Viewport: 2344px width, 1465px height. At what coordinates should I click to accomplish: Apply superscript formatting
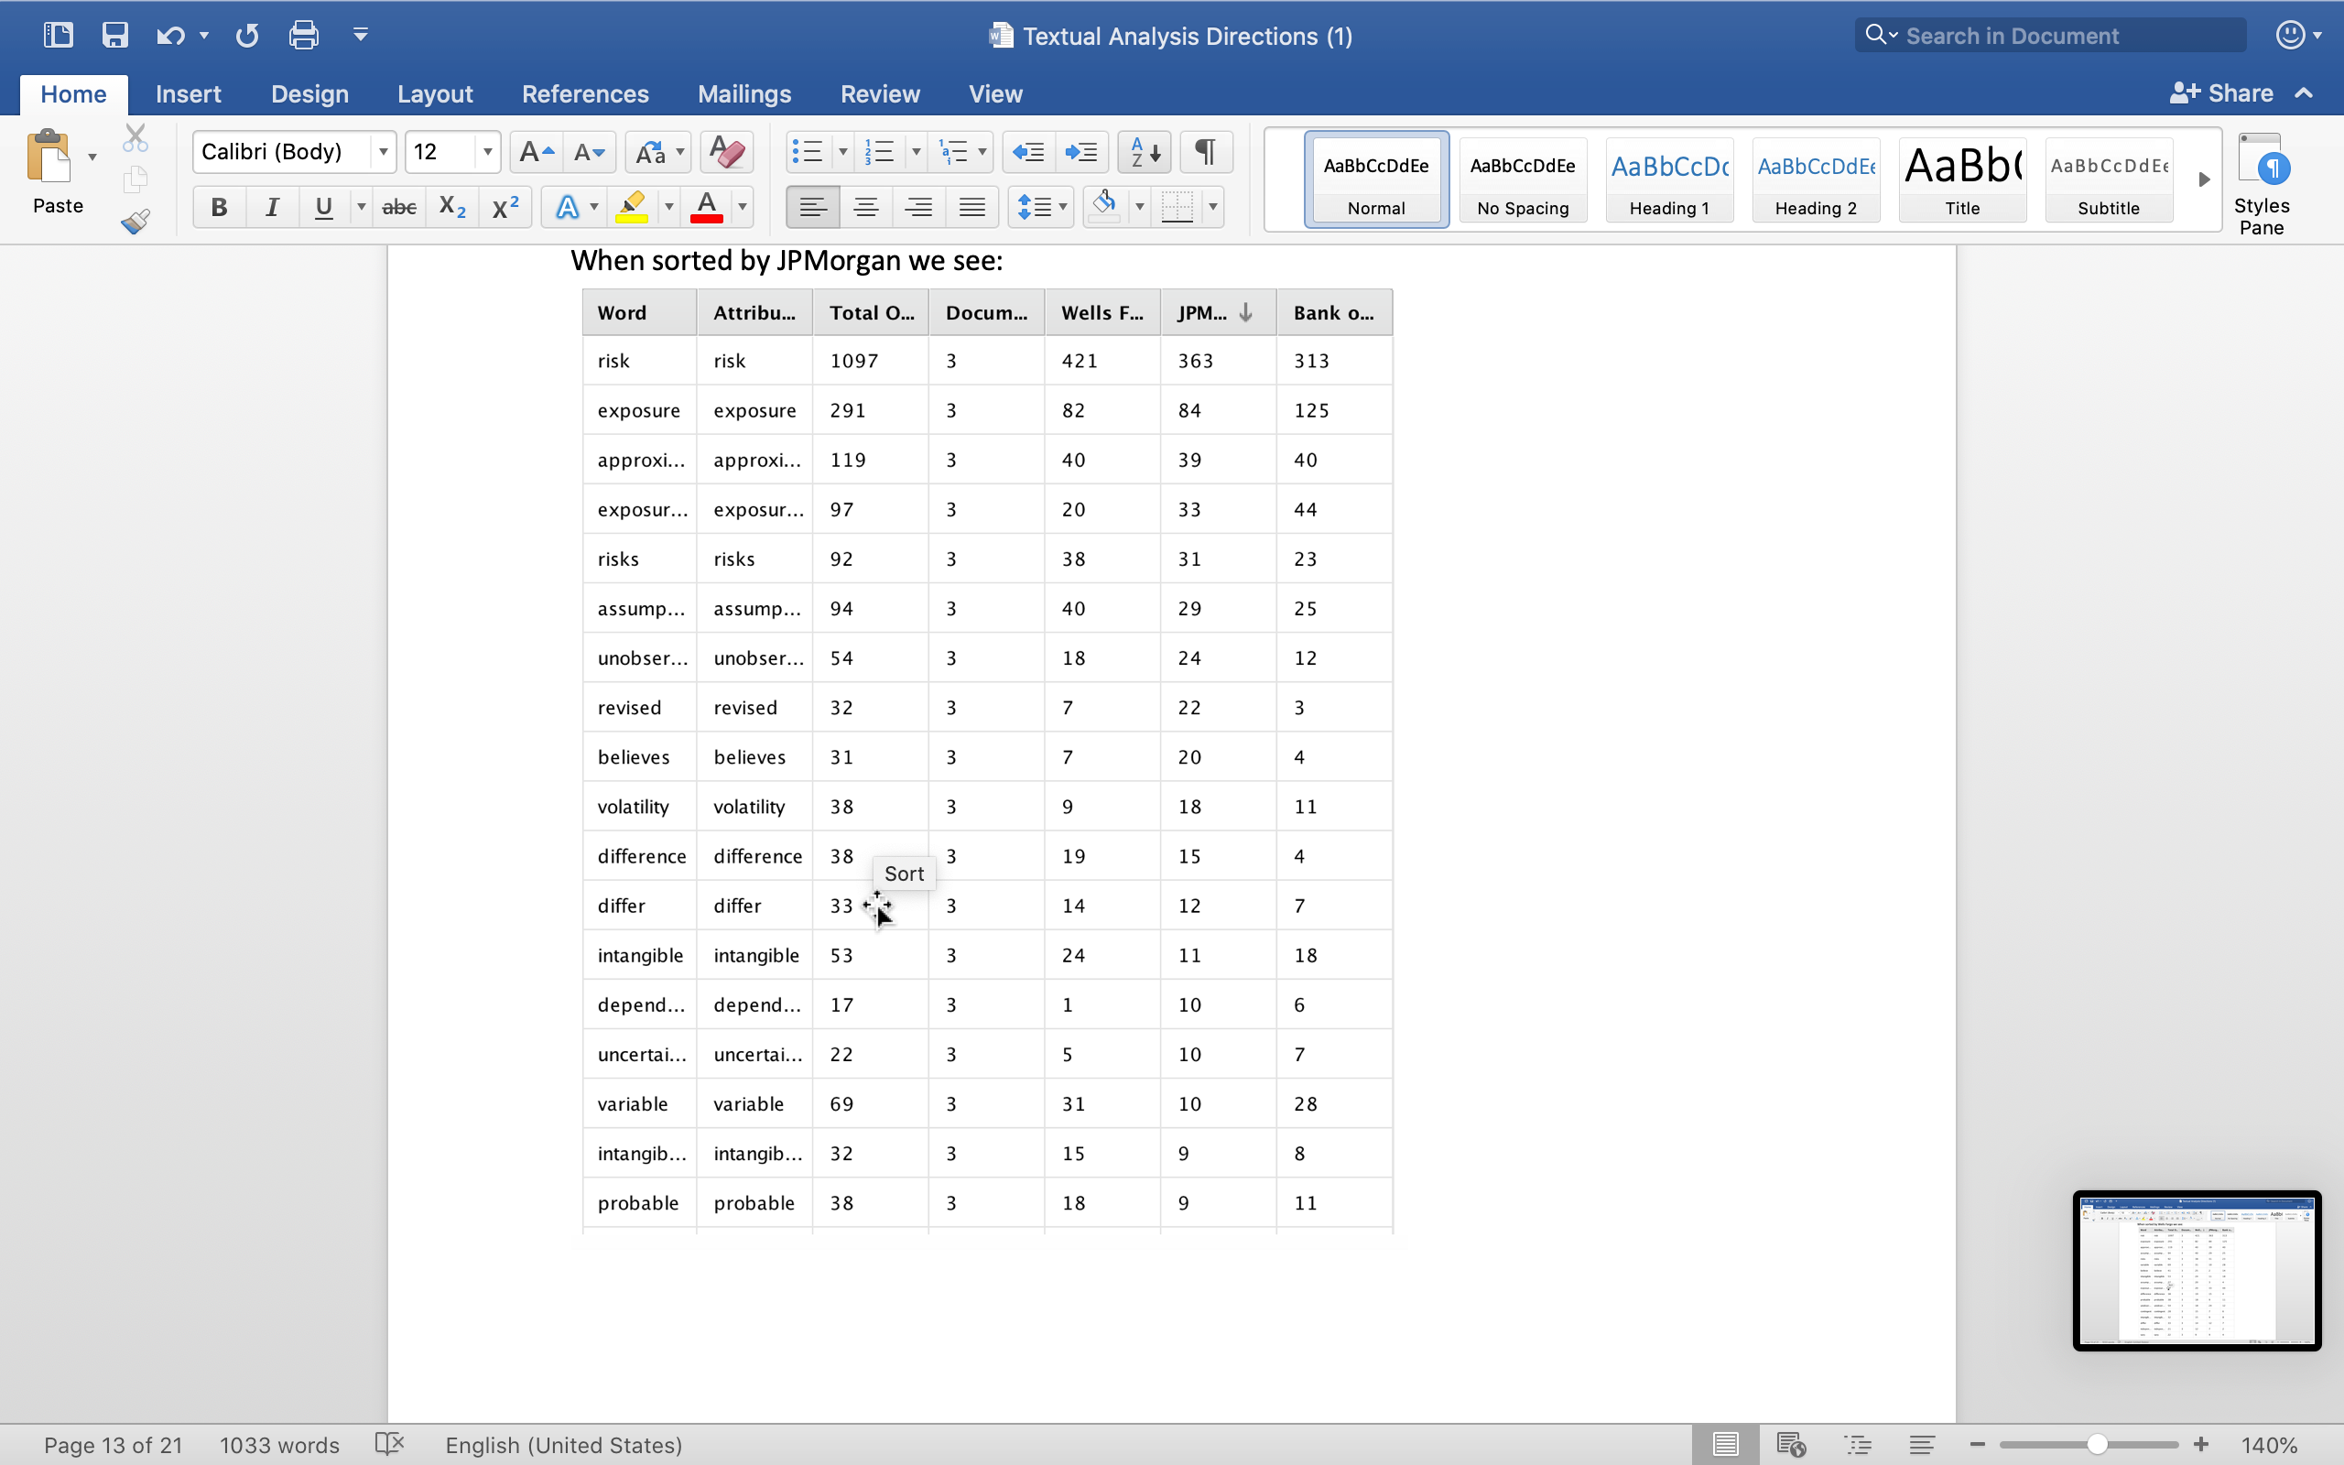(504, 206)
